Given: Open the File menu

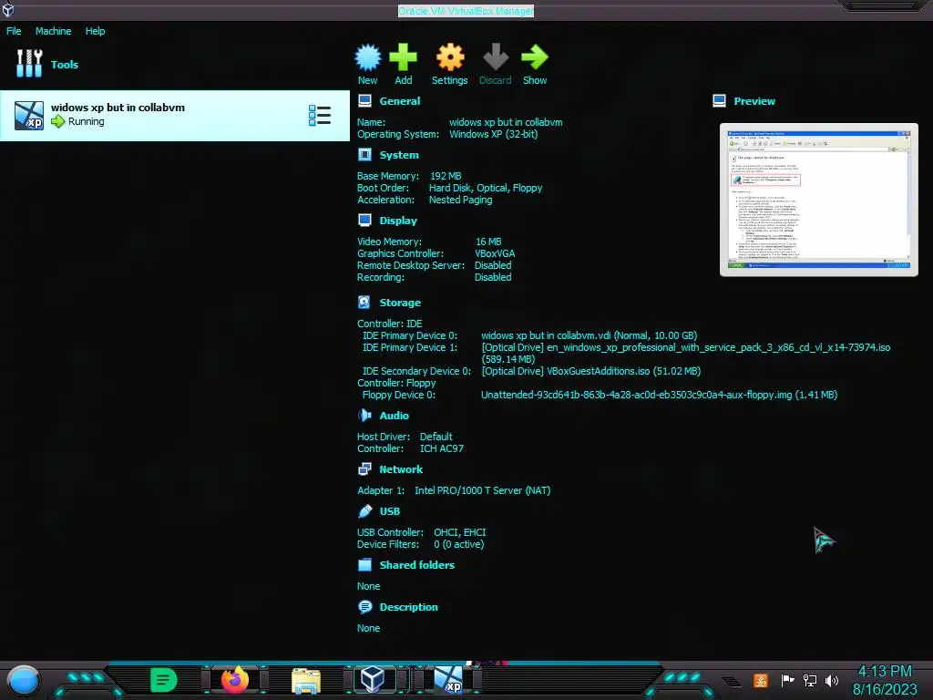Looking at the screenshot, I should (x=14, y=31).
